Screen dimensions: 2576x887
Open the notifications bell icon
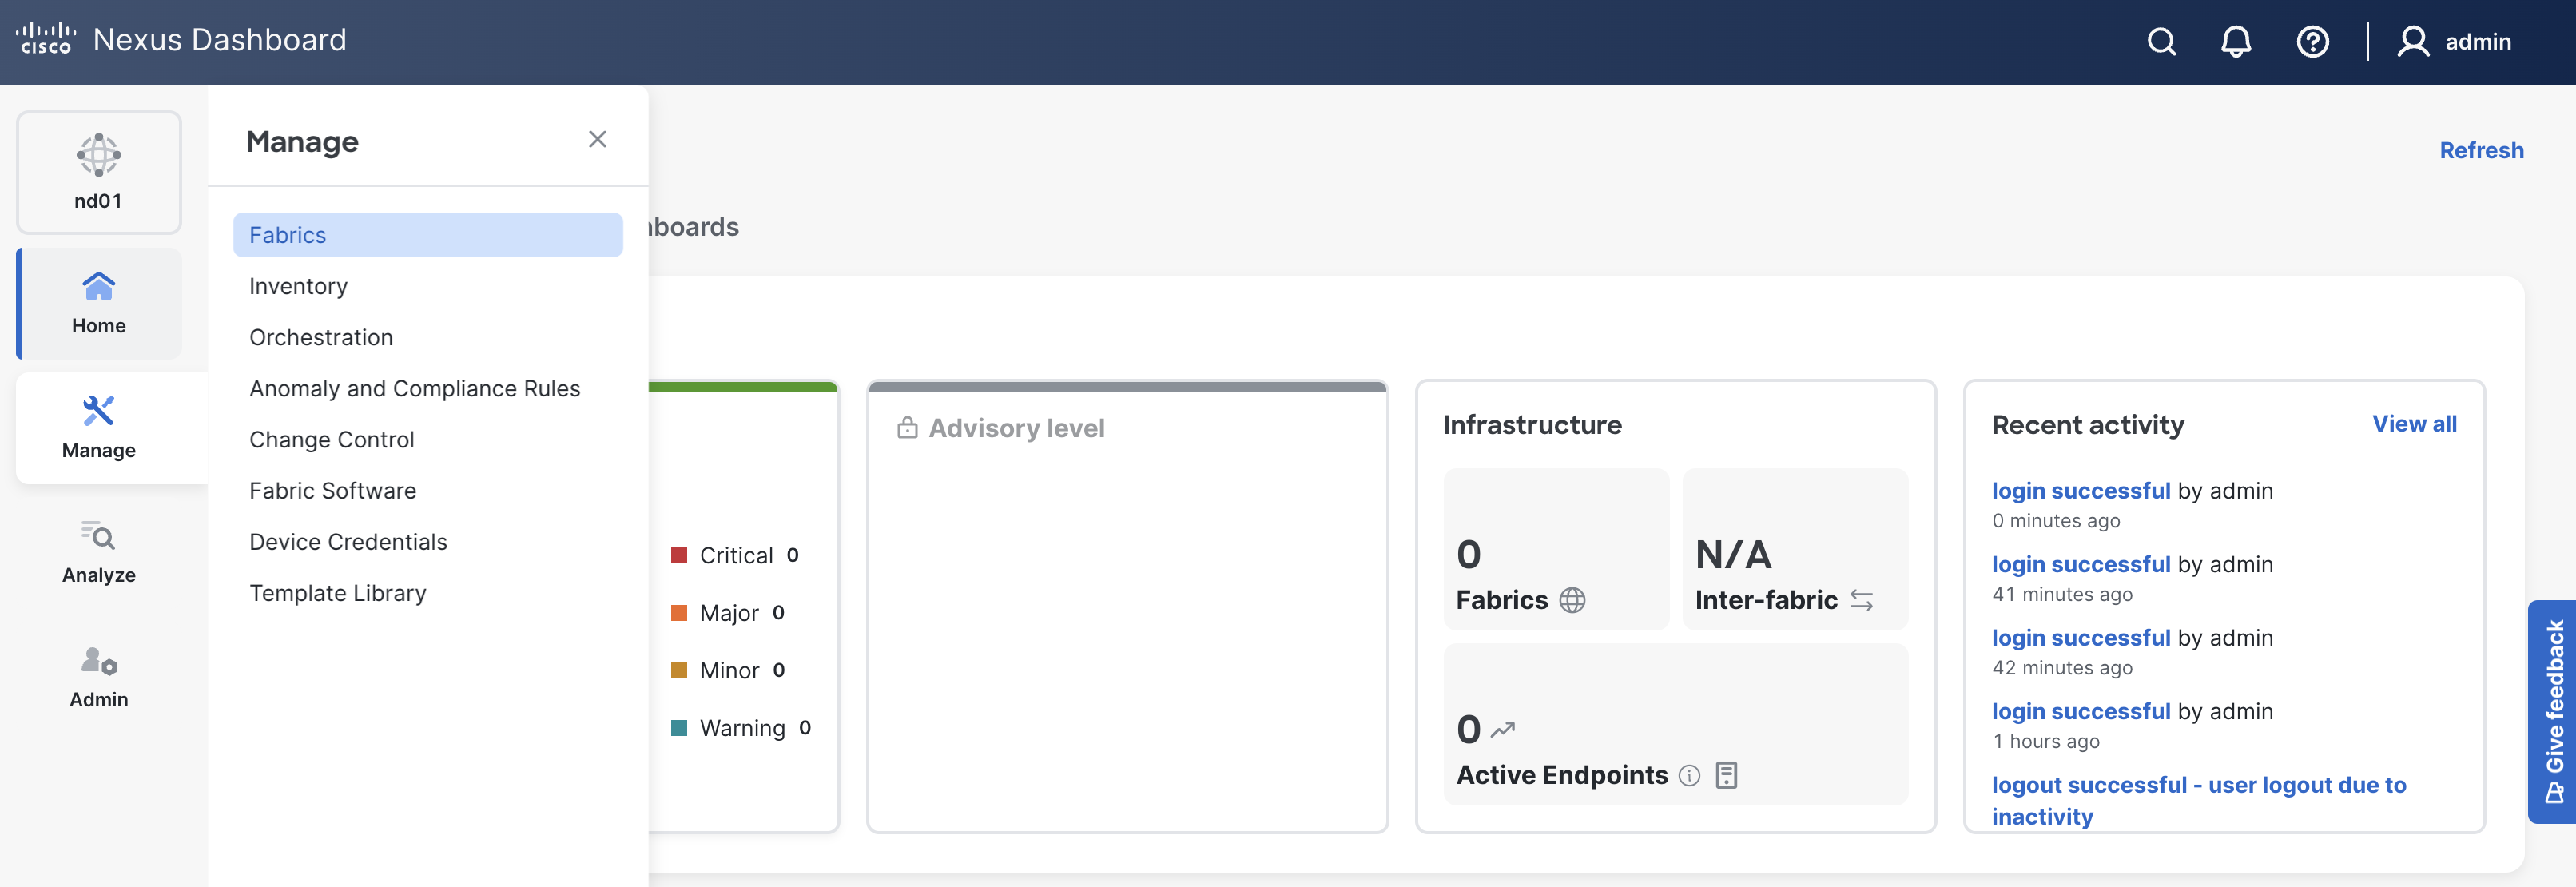click(2236, 42)
